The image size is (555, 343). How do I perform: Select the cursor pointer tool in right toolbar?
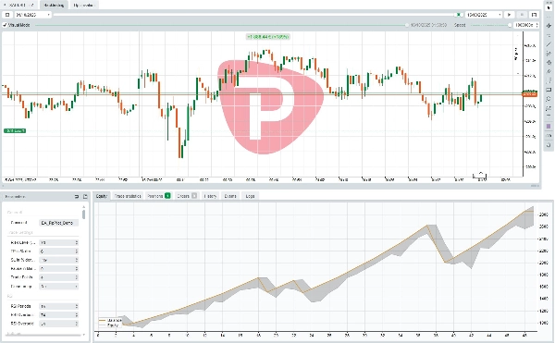(x=549, y=7)
